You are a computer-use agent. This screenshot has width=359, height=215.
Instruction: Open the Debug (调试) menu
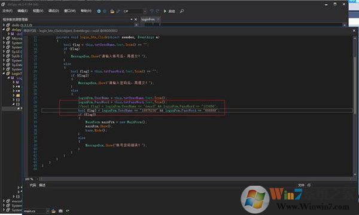pyautogui.click(x=54, y=11)
